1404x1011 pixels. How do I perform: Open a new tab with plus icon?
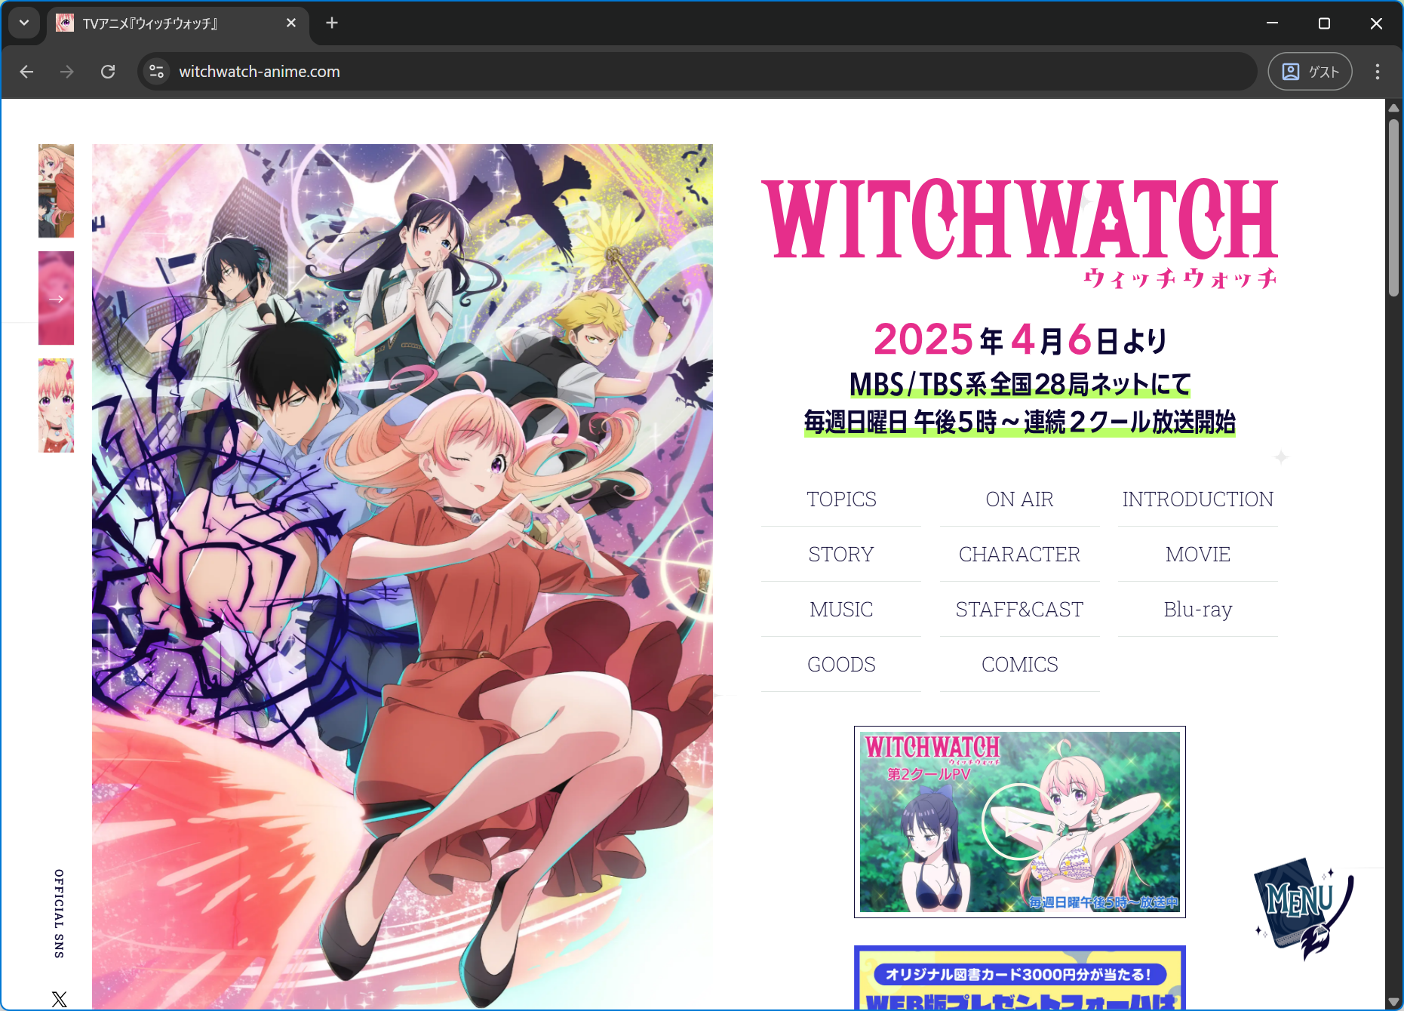click(x=332, y=23)
